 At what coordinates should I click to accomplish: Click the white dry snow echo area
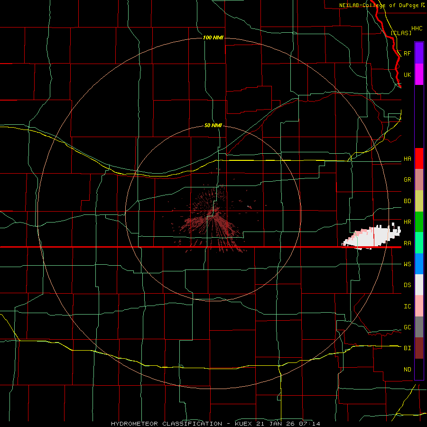point(371,236)
